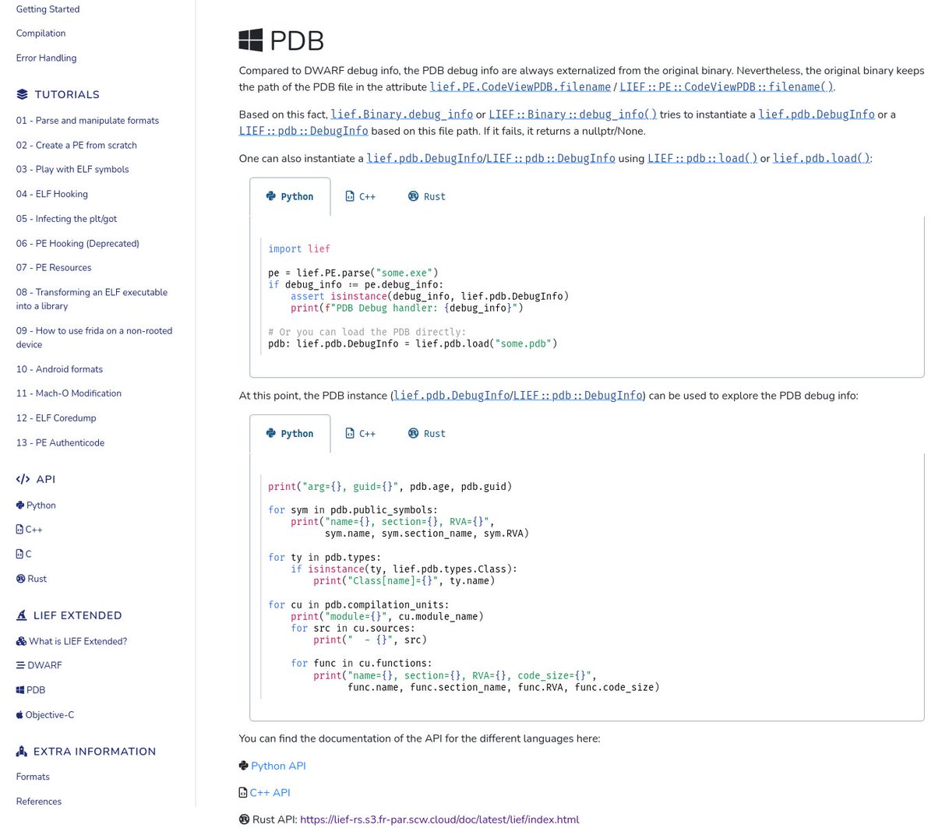The width and height of the screenshot is (935, 828).
Task: Switch to C++ tab in first code block
Action: point(361,196)
